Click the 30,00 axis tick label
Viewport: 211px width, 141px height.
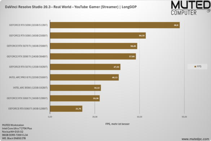pyautogui.click(x=95, y=117)
